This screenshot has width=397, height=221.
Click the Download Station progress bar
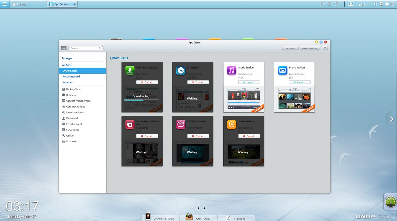pos(142,100)
